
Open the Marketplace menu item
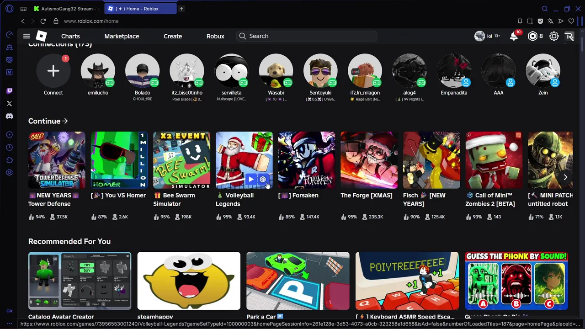[122, 36]
